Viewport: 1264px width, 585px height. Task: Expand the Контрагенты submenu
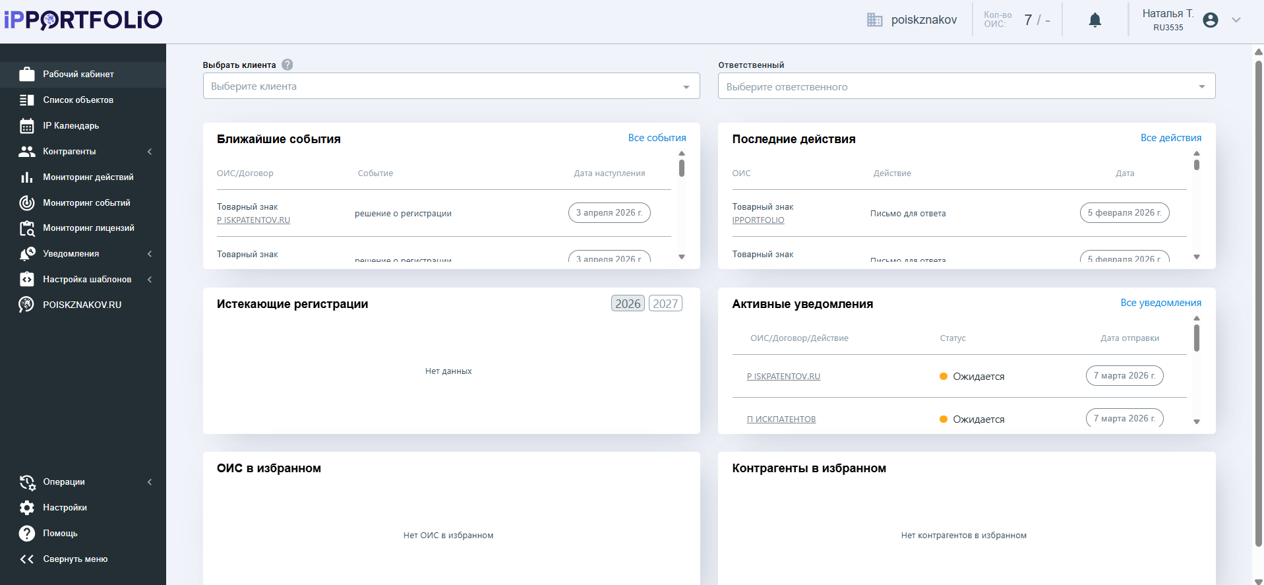point(150,152)
